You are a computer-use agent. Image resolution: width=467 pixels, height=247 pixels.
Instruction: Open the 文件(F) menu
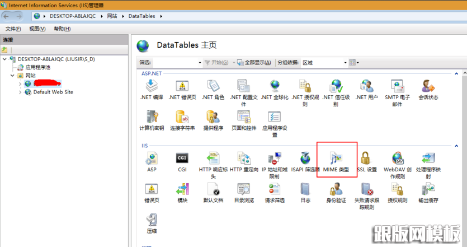pos(13,29)
